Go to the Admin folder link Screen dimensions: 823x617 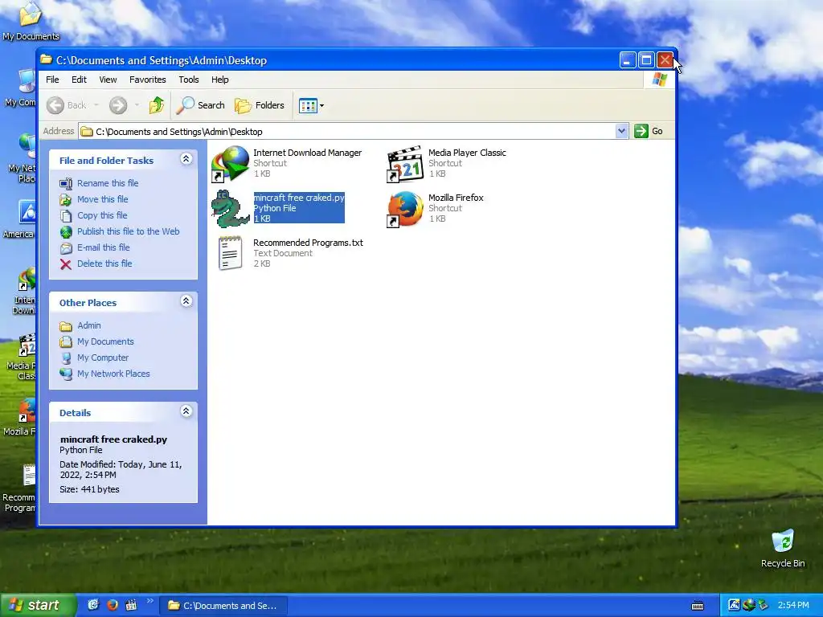pos(88,326)
